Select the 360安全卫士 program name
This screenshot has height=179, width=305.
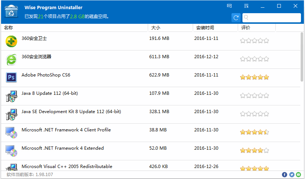(34, 38)
